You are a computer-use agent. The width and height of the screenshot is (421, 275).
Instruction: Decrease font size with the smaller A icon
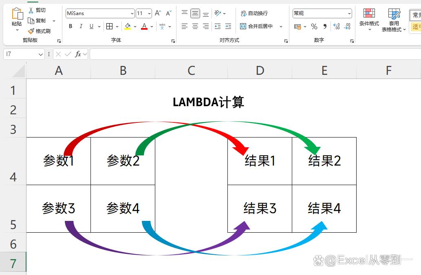coord(169,13)
